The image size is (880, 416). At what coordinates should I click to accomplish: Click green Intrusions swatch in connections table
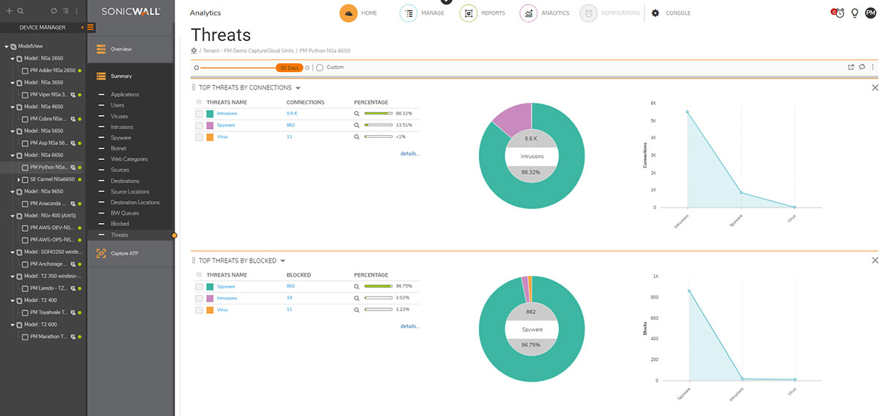coord(210,114)
